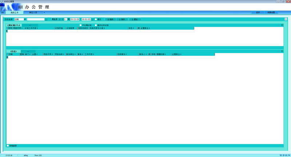Check the box at bottom left of log panel
The width and height of the screenshot is (291, 157).
coord(8,146)
